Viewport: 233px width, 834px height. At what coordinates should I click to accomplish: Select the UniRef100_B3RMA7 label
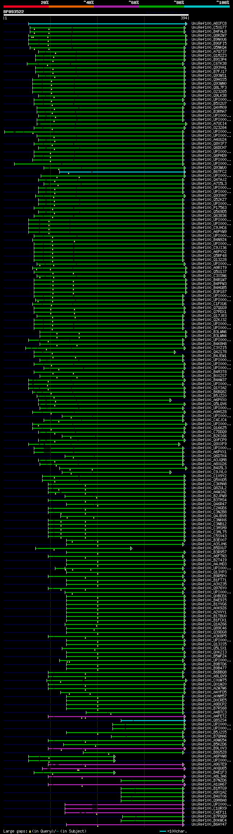209,112
